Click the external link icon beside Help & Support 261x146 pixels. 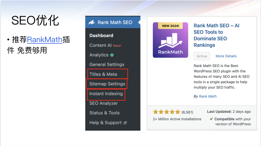tap(125, 123)
